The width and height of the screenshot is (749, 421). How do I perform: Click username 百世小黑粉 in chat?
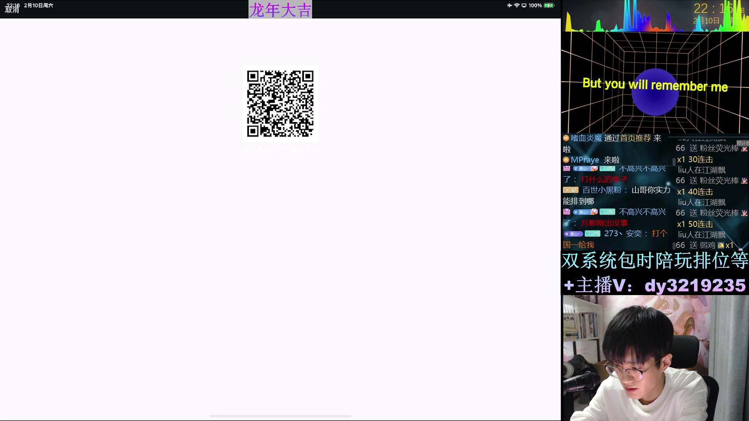pos(602,190)
